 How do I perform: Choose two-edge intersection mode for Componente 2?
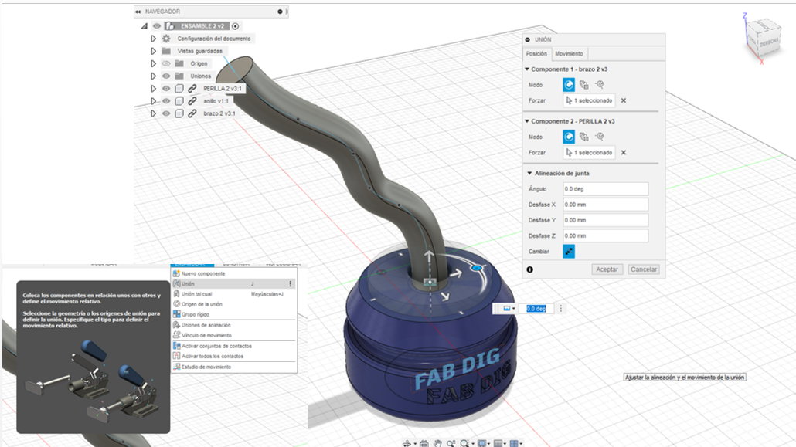(x=600, y=137)
